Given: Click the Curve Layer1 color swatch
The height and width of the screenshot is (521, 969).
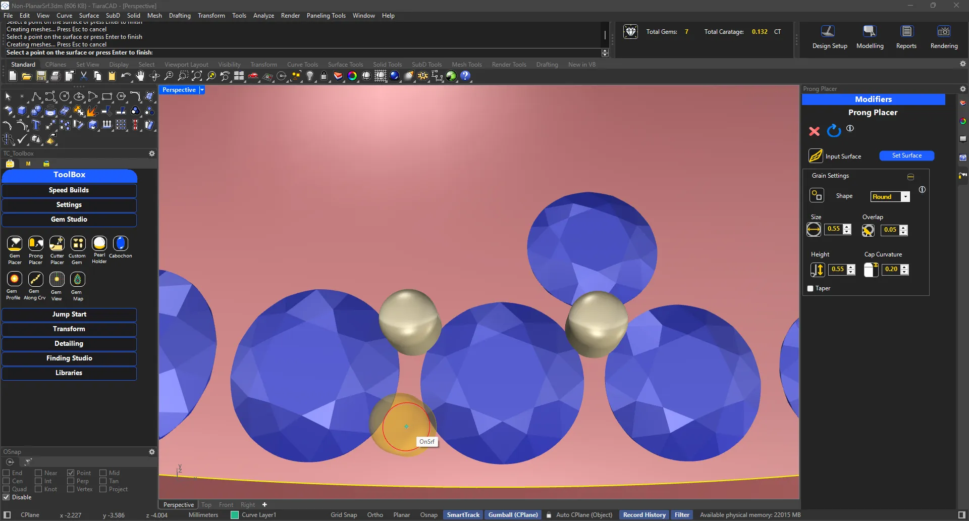Looking at the screenshot, I should pyautogui.click(x=235, y=515).
